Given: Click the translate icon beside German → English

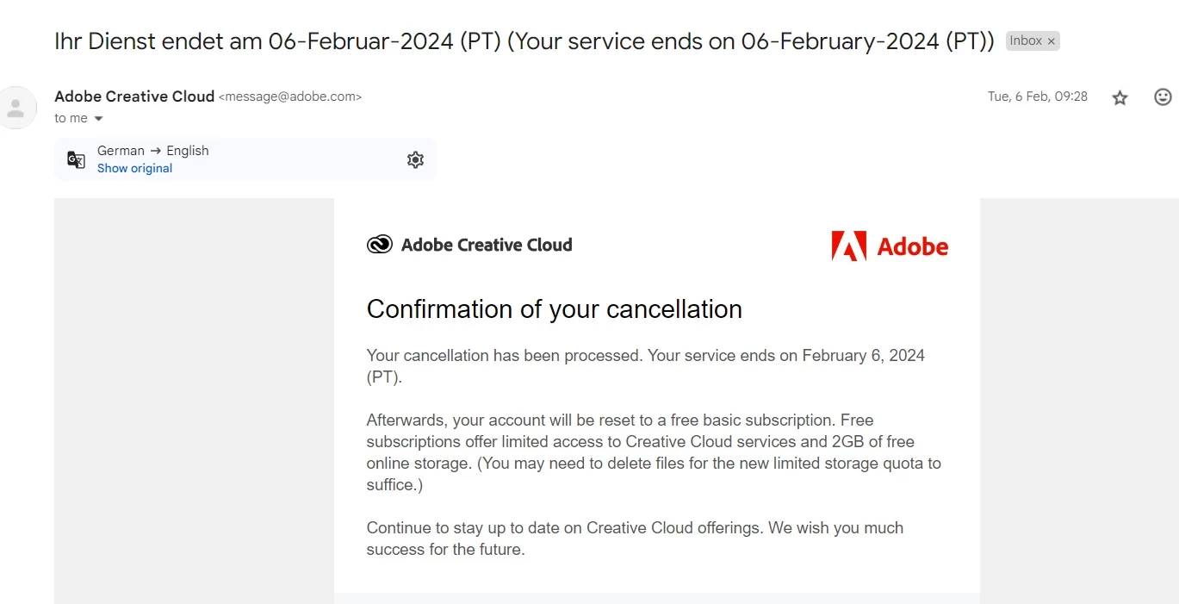Looking at the screenshot, I should (x=77, y=159).
